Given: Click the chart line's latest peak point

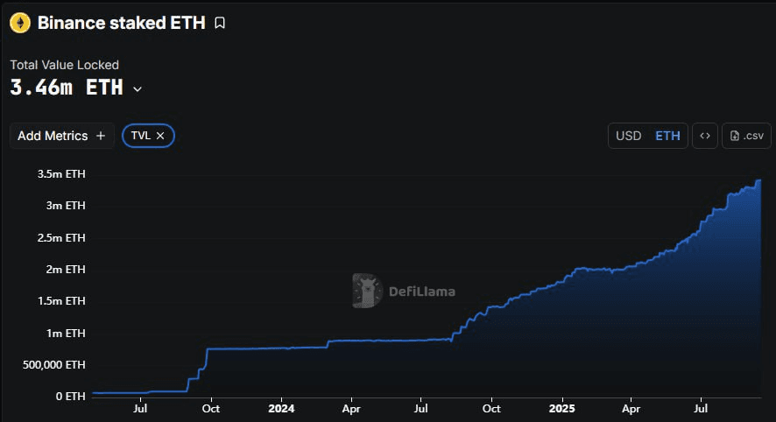Looking at the screenshot, I should [759, 180].
